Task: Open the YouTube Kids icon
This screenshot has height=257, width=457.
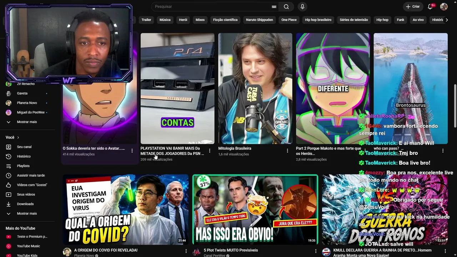Action: [9, 255]
